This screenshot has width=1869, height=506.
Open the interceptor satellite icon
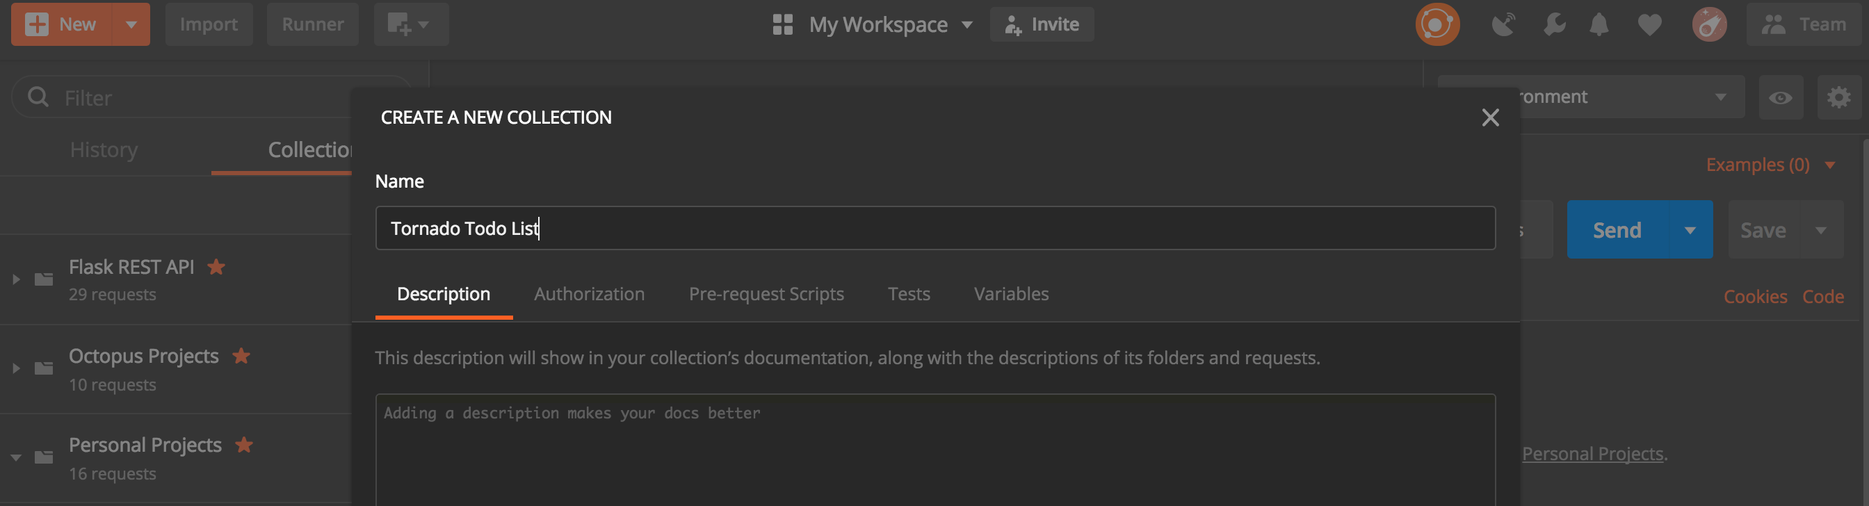[x=1503, y=24]
